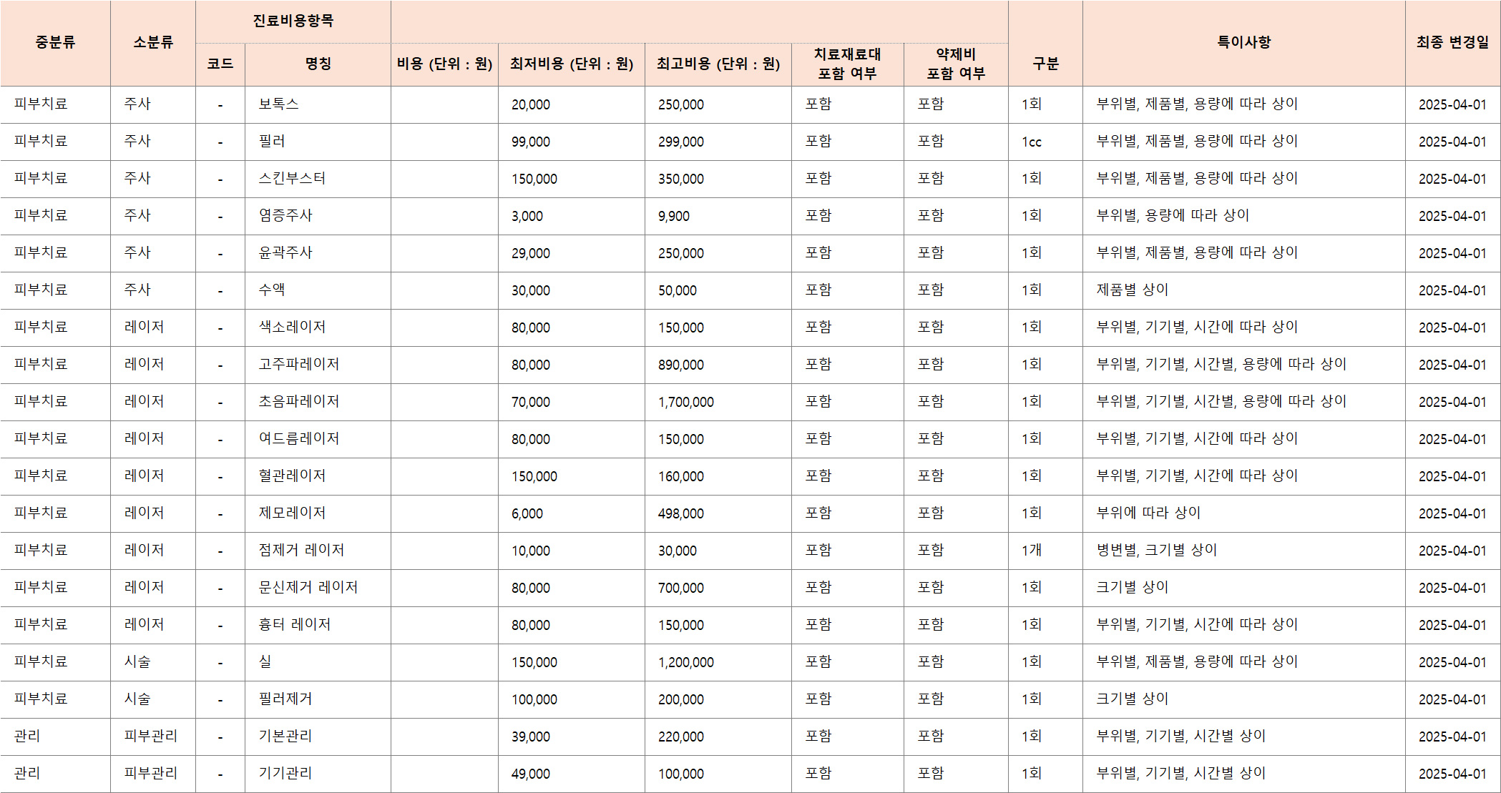
Task: Click the 50,000 maximum cost for 수액
Action: point(678,290)
